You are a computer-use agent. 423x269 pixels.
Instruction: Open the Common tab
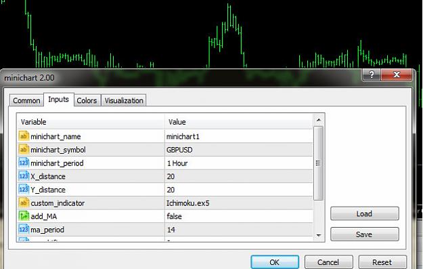(26, 100)
